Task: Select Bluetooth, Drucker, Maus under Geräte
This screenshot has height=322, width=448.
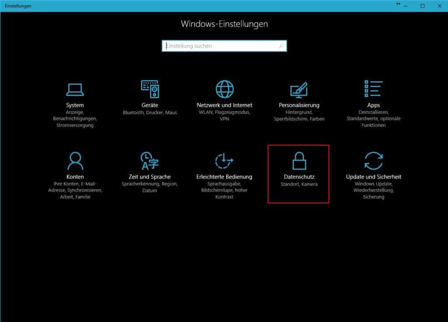Action: [149, 112]
